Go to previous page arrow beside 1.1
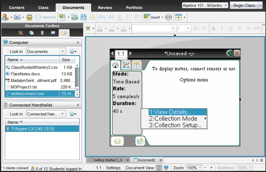The height and width of the screenshot is (172, 266). (x=112, y=54)
